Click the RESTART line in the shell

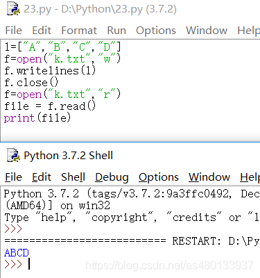[132, 241]
